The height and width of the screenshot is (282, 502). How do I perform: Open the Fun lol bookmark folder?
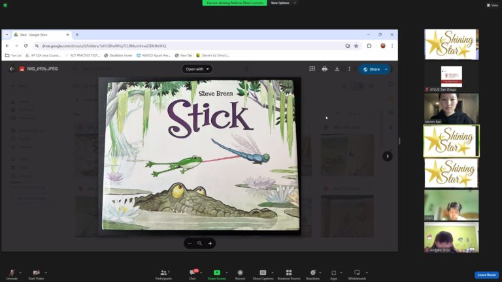pos(14,55)
